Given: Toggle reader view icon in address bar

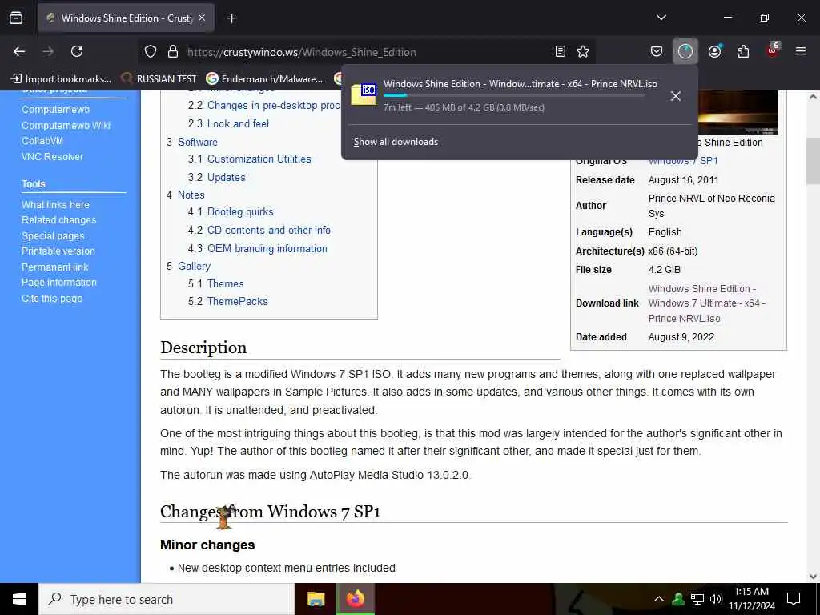Looking at the screenshot, I should point(560,51).
